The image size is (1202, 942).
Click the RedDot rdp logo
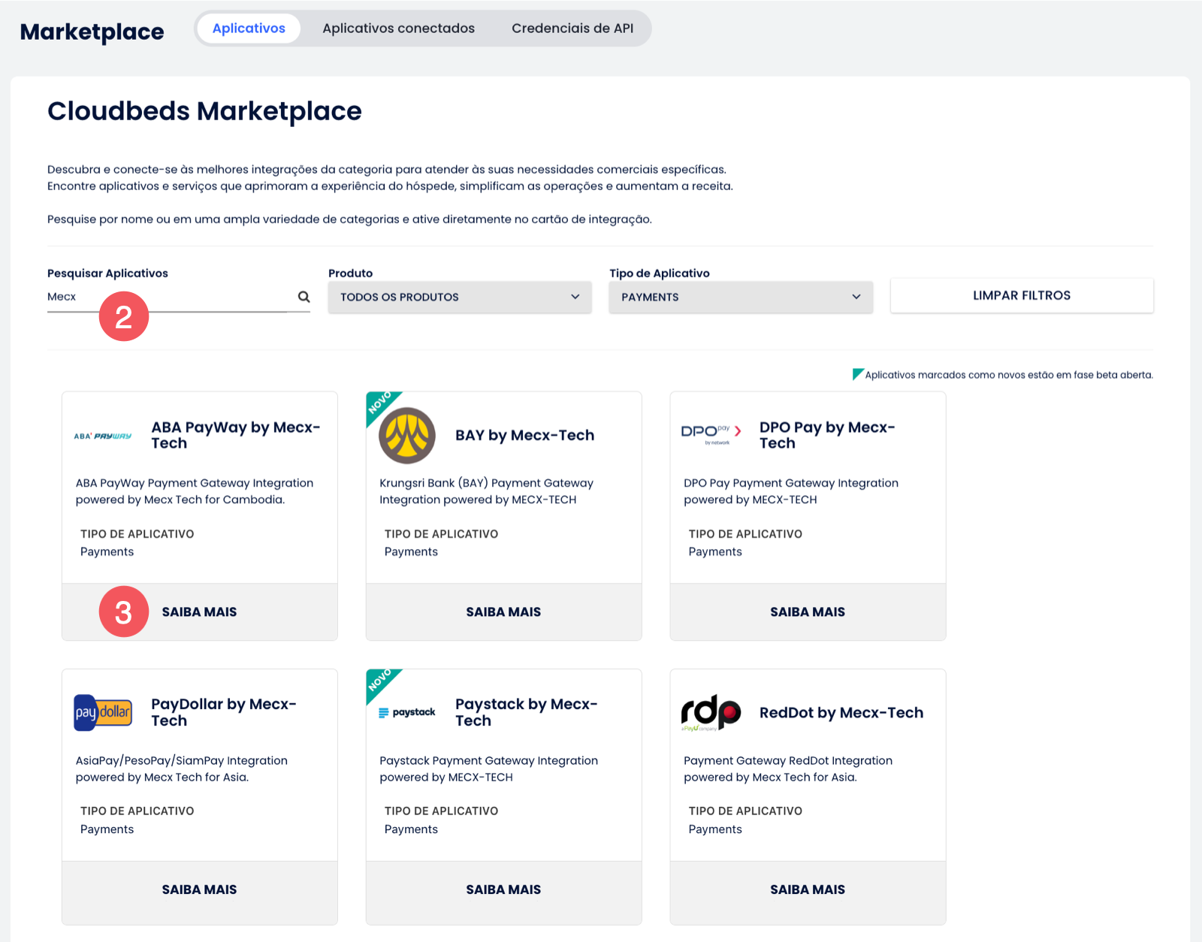(x=711, y=712)
